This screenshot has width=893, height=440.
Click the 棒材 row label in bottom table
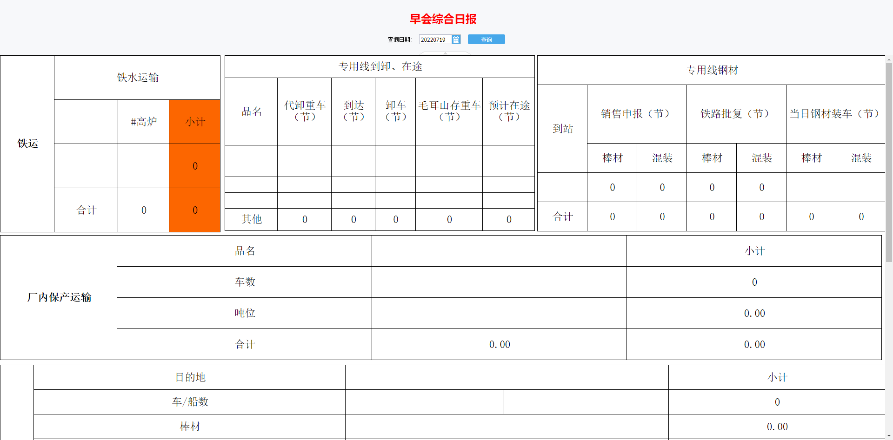190,427
